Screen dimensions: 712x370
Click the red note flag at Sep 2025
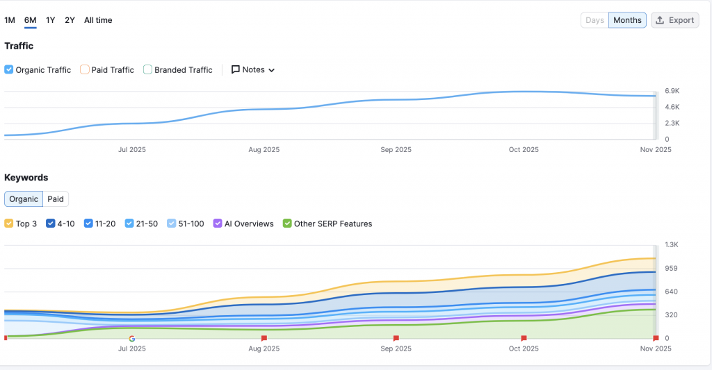click(396, 338)
